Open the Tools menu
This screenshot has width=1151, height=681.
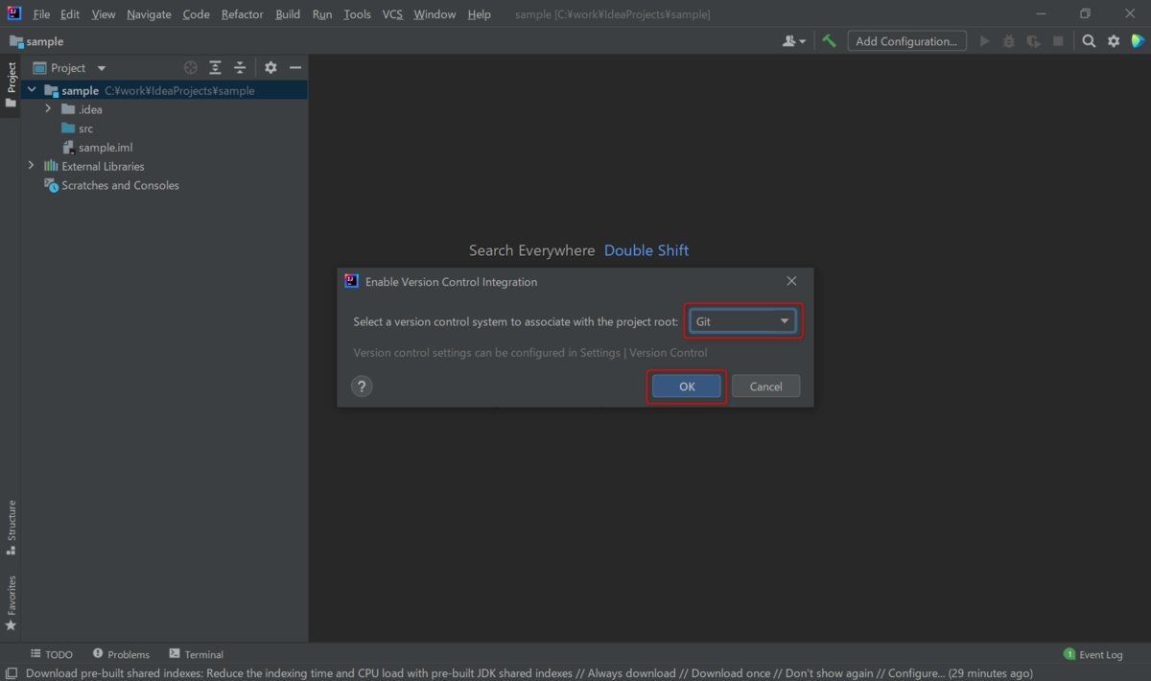[x=357, y=14]
